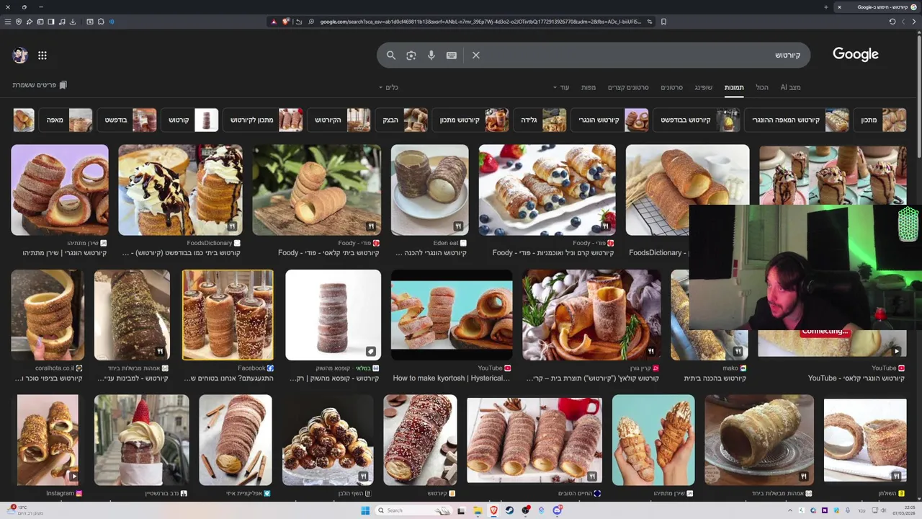Viewport: 922px width, 519px height.
Task: Select the הקירטוש filter chip
Action: (x=339, y=120)
